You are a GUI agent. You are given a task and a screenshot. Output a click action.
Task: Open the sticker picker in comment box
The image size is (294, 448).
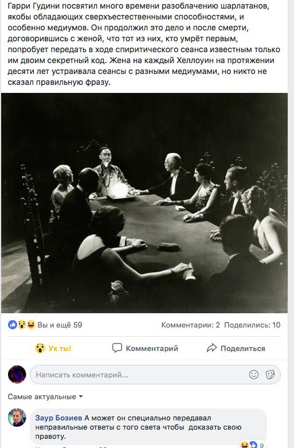point(270,375)
